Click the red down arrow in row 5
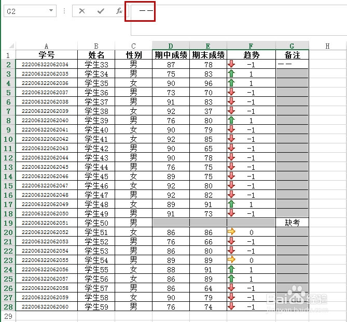Image resolution: width=347 pixels, height=322 pixels. [x=231, y=92]
